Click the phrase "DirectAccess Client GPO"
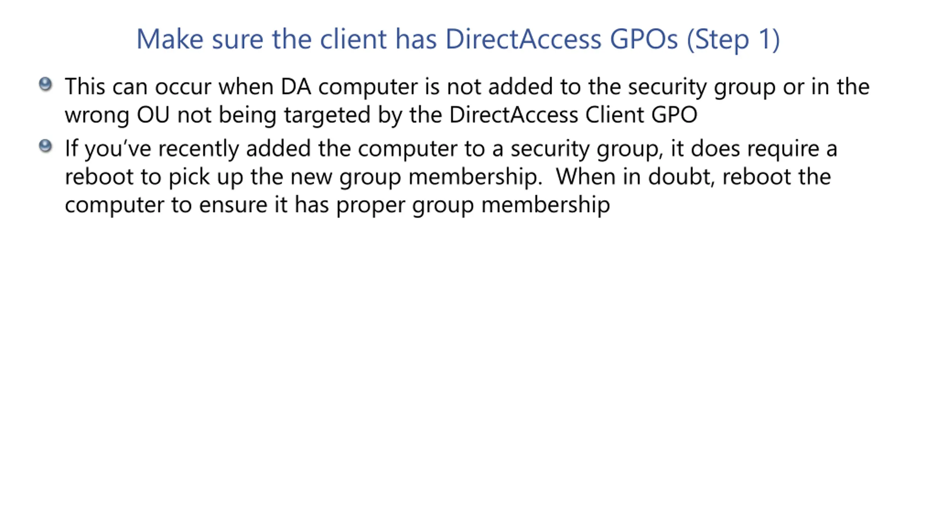Viewport: 937px width, 527px height. click(573, 115)
